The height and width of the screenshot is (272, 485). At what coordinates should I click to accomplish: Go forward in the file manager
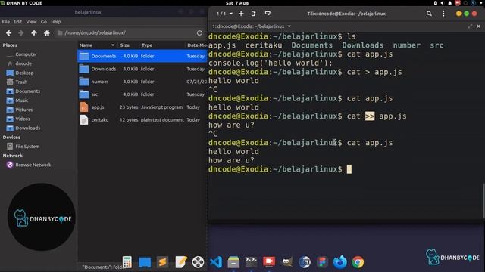click(x=21, y=32)
